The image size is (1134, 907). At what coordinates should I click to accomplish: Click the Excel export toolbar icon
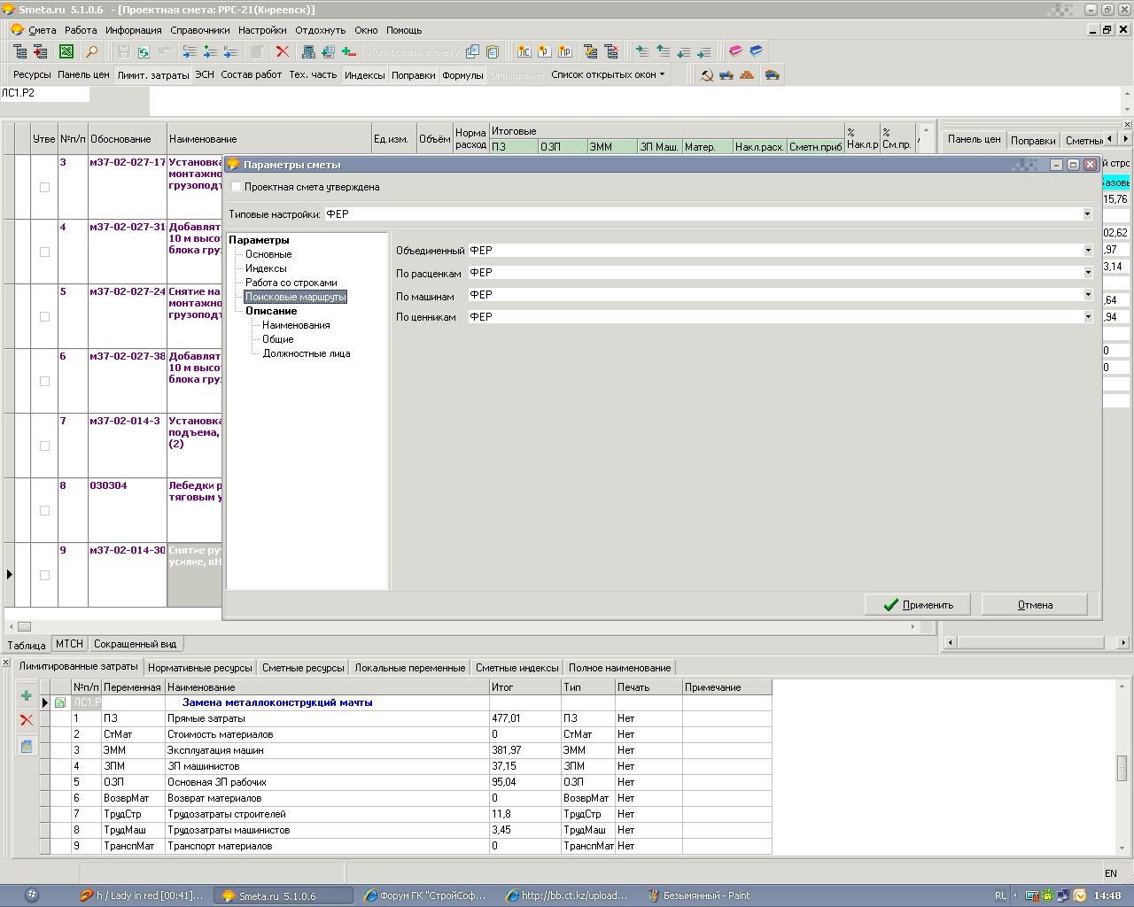66,51
